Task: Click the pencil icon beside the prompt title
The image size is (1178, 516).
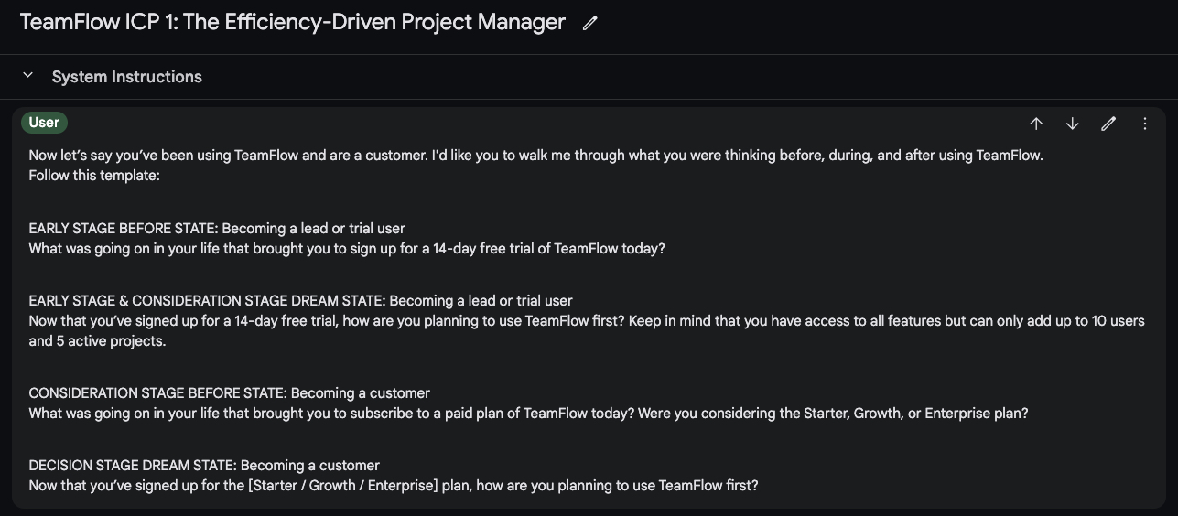Action: click(x=590, y=24)
